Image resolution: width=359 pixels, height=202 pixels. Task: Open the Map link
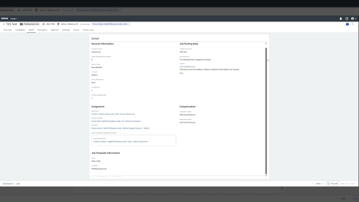click(181, 73)
